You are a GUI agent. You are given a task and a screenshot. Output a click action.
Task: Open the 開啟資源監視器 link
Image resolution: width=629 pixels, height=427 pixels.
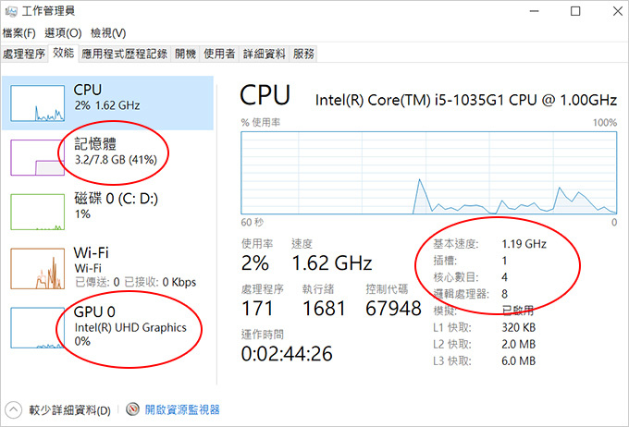point(182,409)
